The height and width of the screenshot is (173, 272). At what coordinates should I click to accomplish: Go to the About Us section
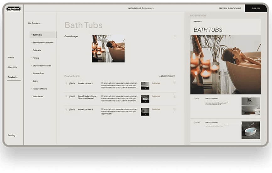coord(12,68)
